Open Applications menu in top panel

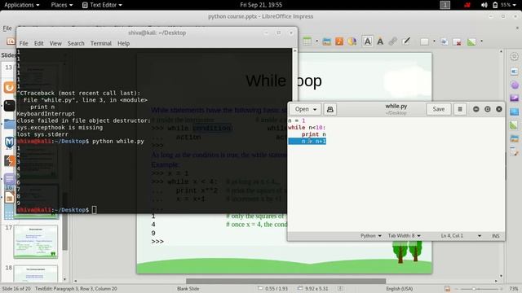[x=22, y=5]
